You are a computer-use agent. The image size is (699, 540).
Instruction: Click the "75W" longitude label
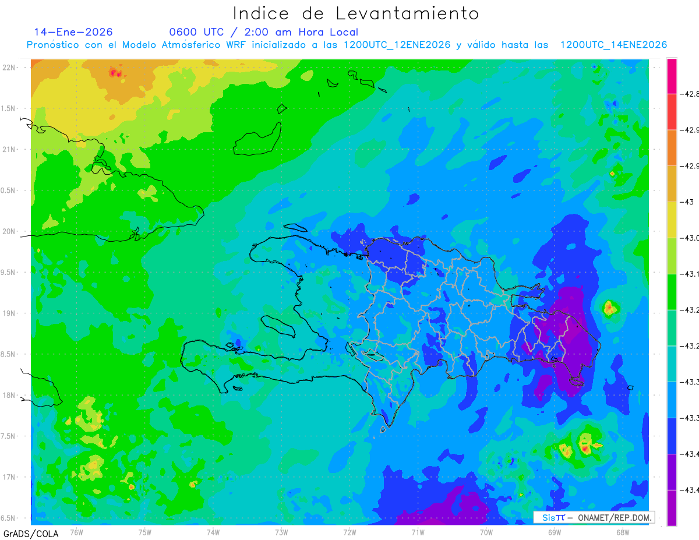[145, 532]
